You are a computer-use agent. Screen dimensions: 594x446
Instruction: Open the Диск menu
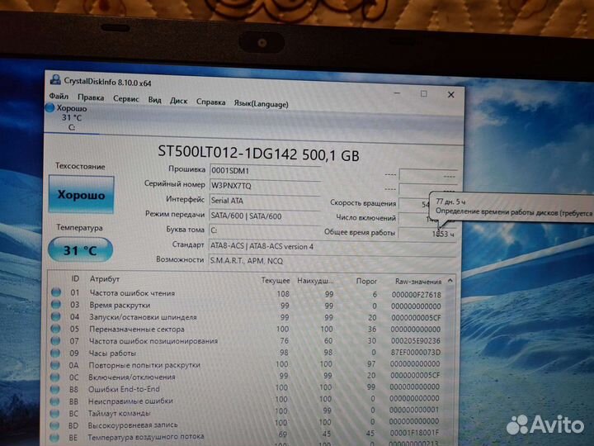pos(178,101)
